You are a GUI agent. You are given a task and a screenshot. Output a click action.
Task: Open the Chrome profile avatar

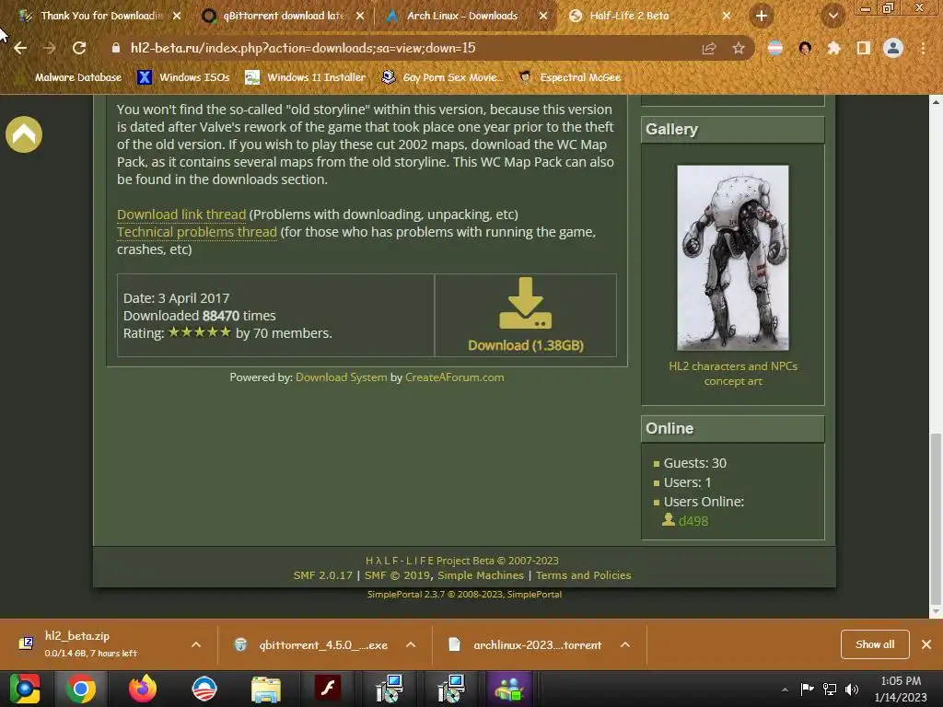click(893, 48)
